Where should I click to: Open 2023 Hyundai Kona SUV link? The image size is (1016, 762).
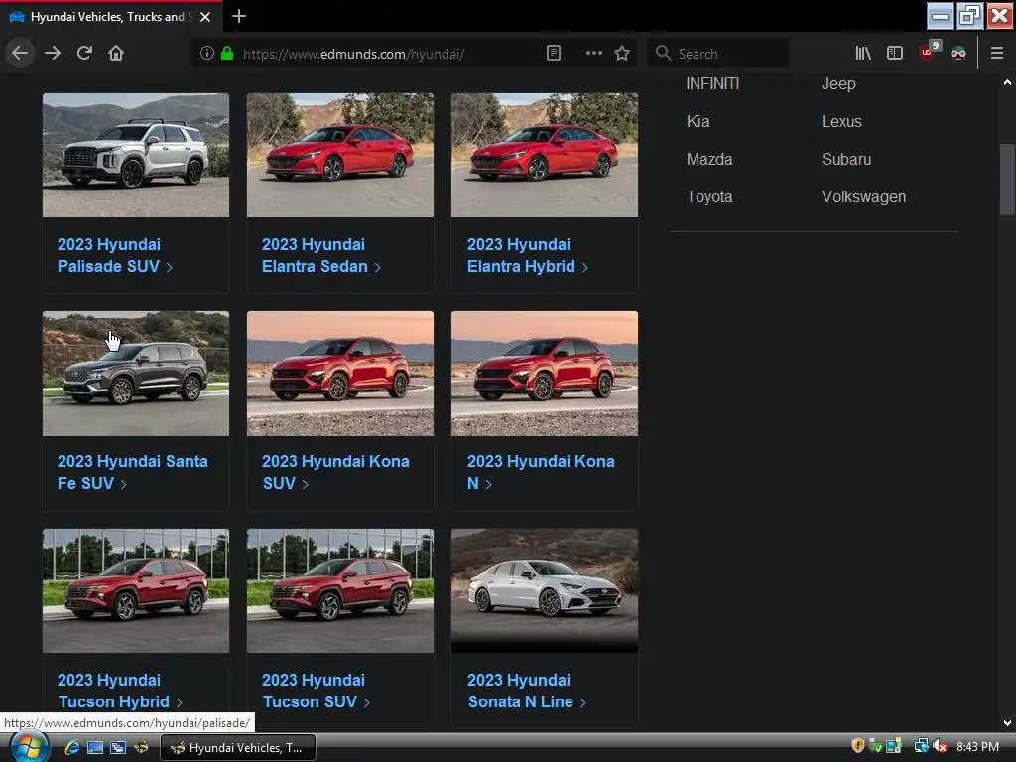coord(335,472)
